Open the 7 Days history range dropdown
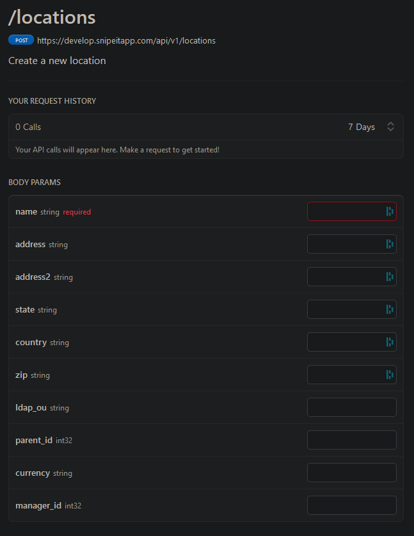This screenshot has height=536, width=414. coord(362,127)
